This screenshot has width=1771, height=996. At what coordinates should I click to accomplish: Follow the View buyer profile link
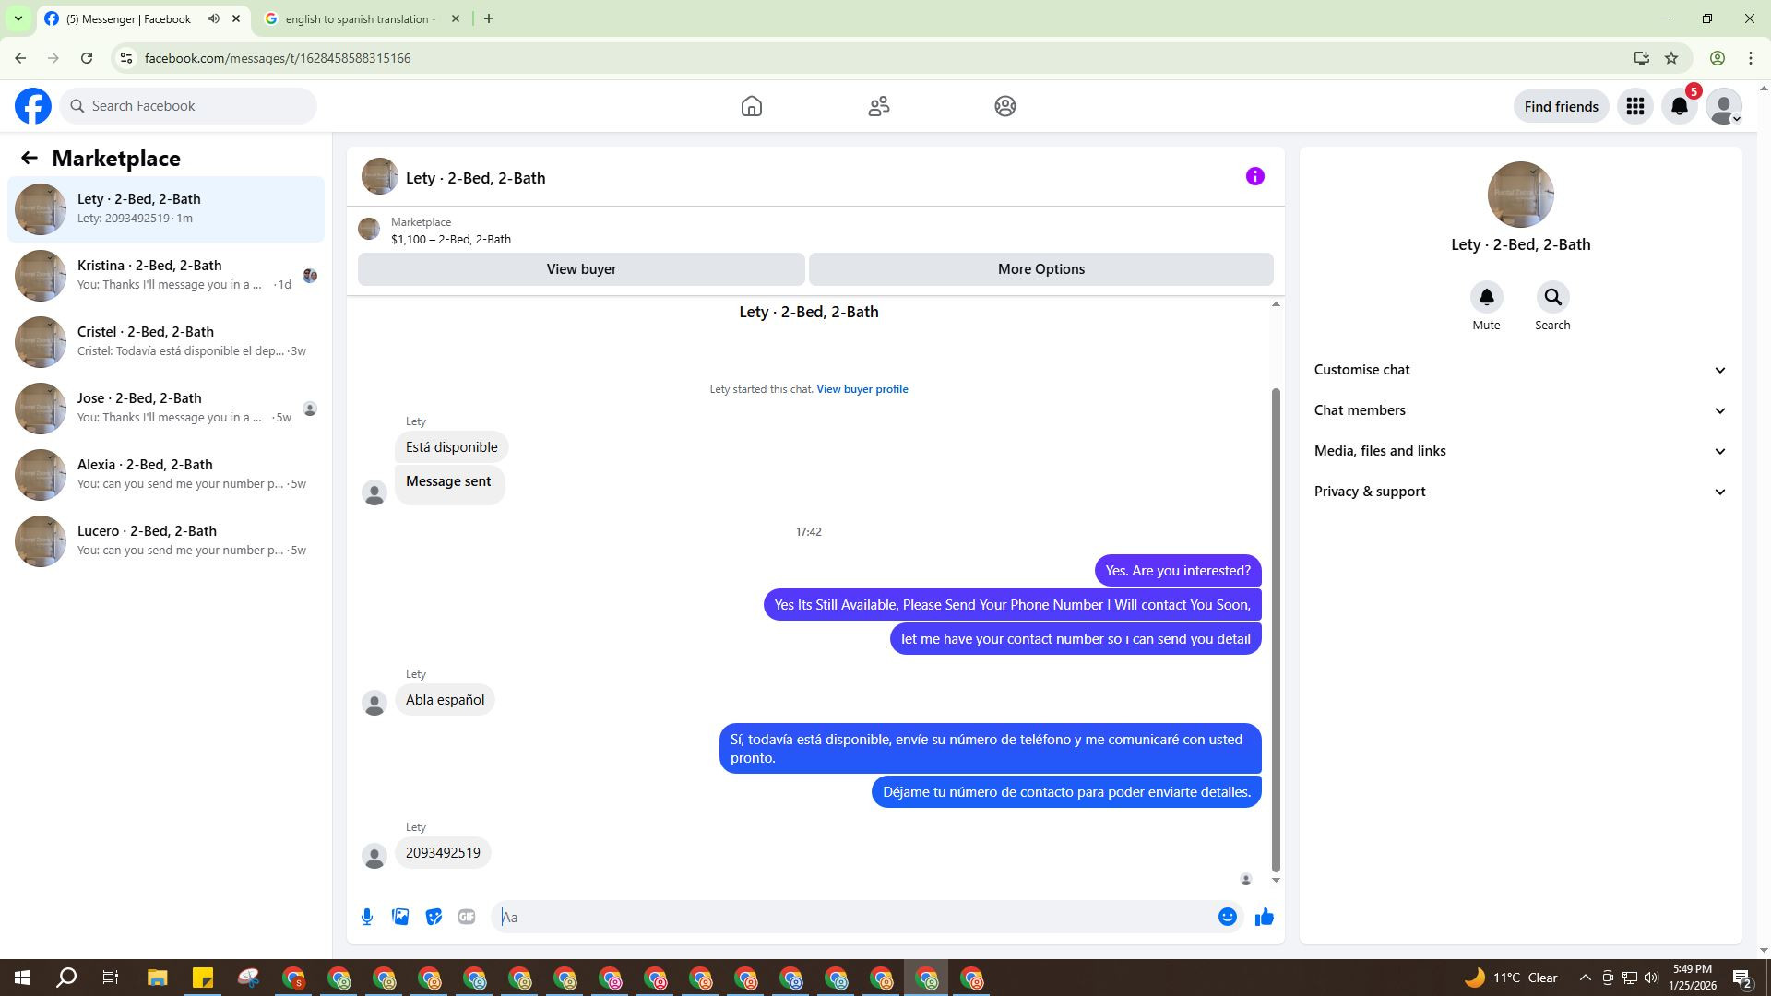point(862,389)
